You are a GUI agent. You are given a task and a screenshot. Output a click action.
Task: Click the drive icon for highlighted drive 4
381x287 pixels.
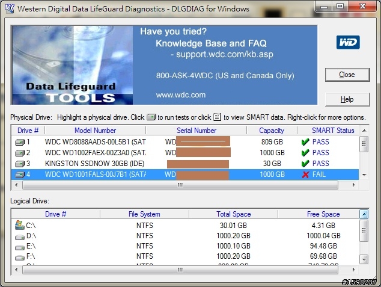click(x=20, y=174)
